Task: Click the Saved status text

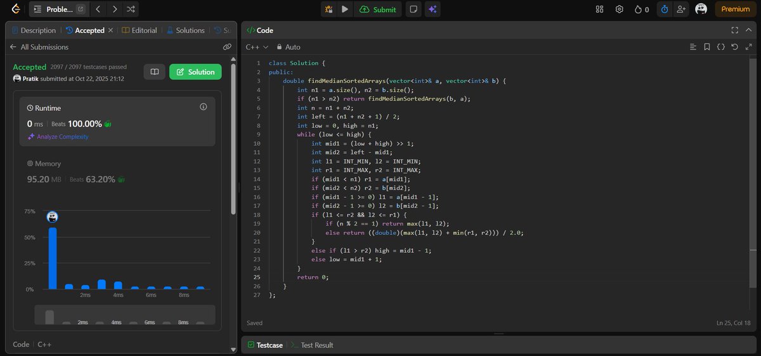Action: pos(254,323)
